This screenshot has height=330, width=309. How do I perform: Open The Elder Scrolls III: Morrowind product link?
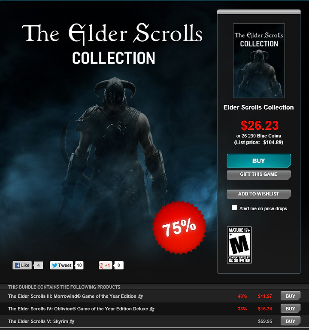click(72, 296)
